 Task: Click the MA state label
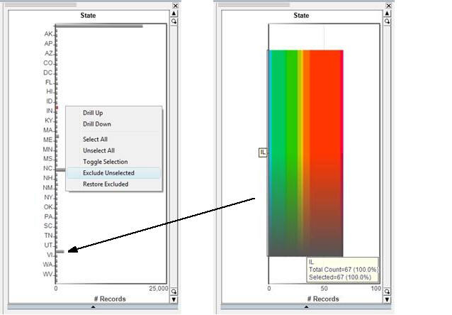(48, 130)
